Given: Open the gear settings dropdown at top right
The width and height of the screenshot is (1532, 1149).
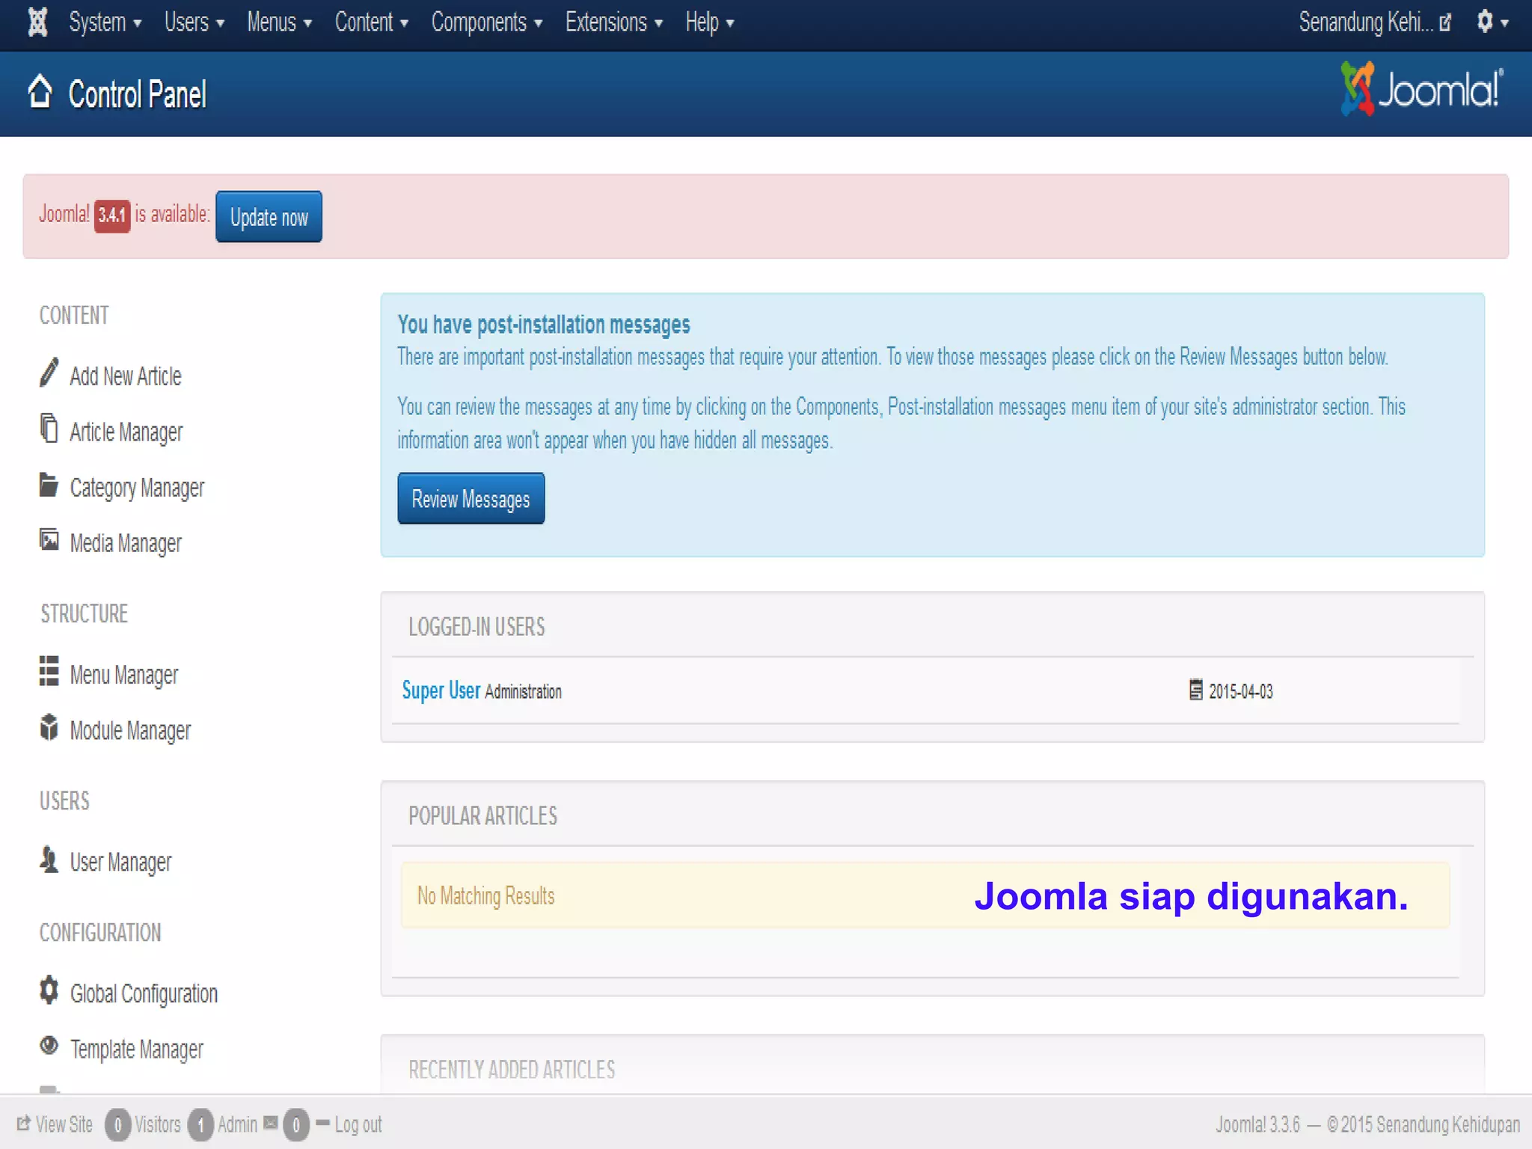Looking at the screenshot, I should (x=1493, y=22).
